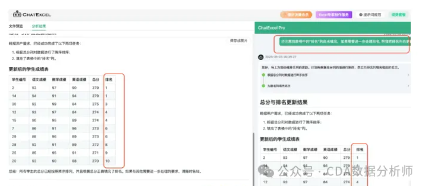Click math score 99 in the left table
425x186 pixels.
pos(54,104)
